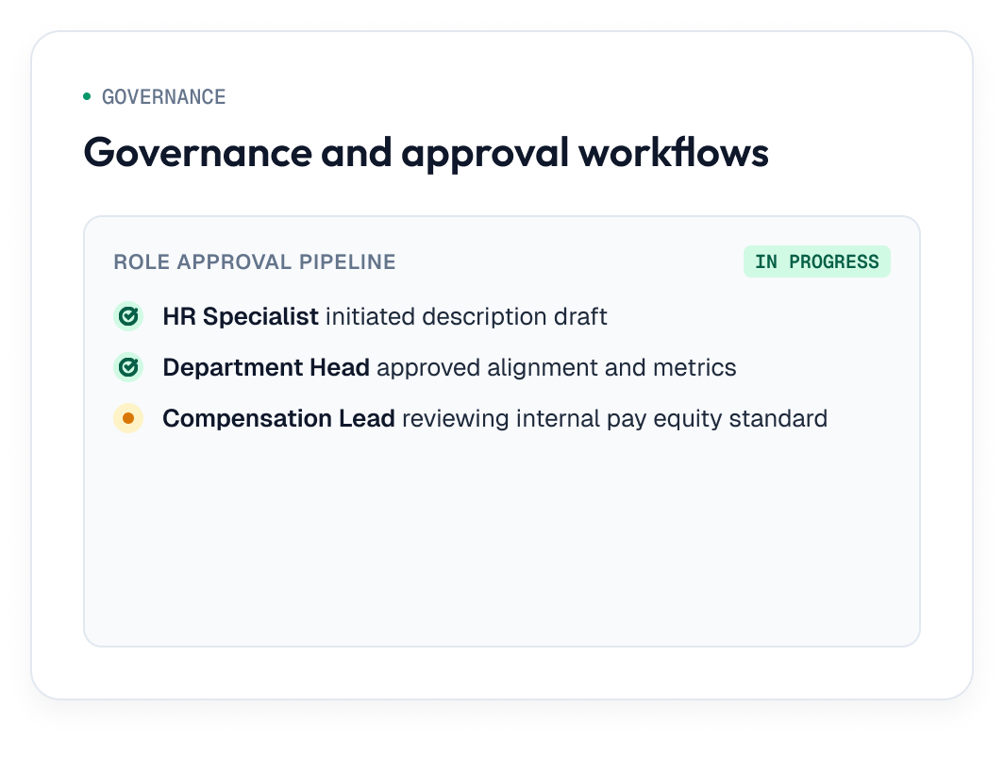Click the IN PROGRESS status badge

pyautogui.click(x=816, y=261)
